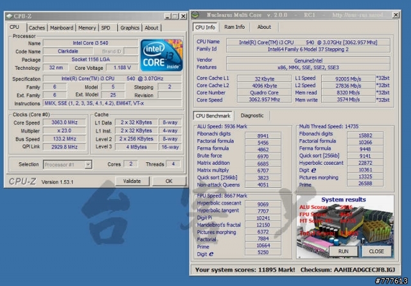Image resolution: width=411 pixels, height=286 pixels.
Task: Click the Core Voltage value 1.188 V
Action: point(122,67)
